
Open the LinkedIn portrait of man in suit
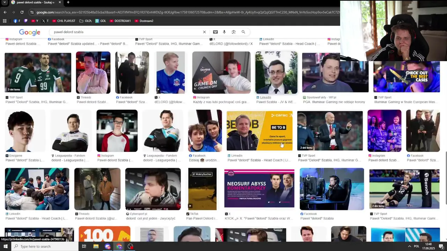click(x=276, y=73)
